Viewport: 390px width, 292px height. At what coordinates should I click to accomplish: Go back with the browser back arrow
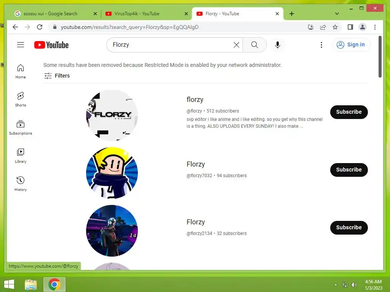15,27
